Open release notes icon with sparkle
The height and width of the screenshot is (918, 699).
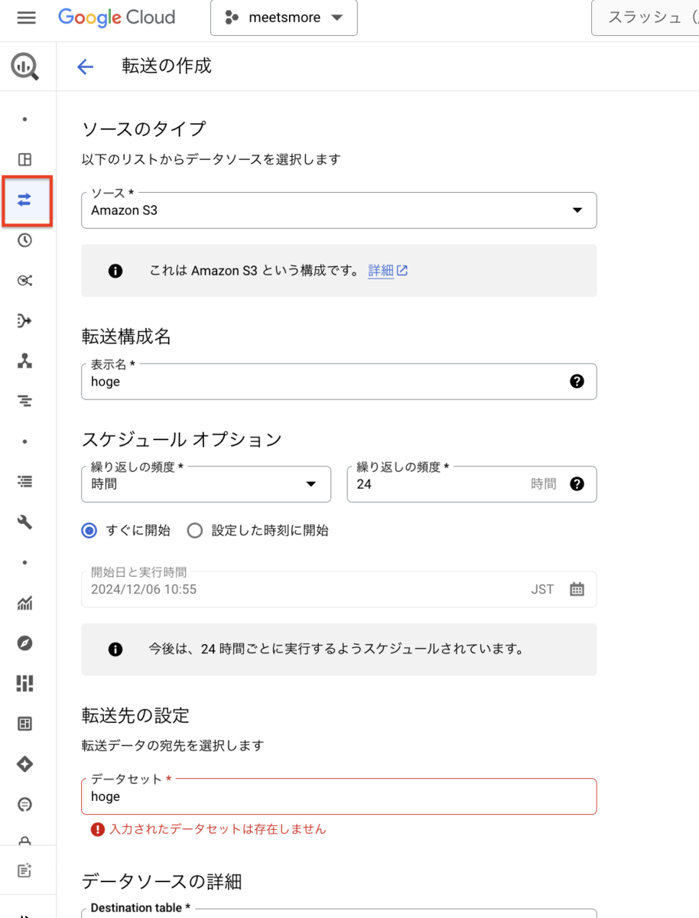point(25,871)
